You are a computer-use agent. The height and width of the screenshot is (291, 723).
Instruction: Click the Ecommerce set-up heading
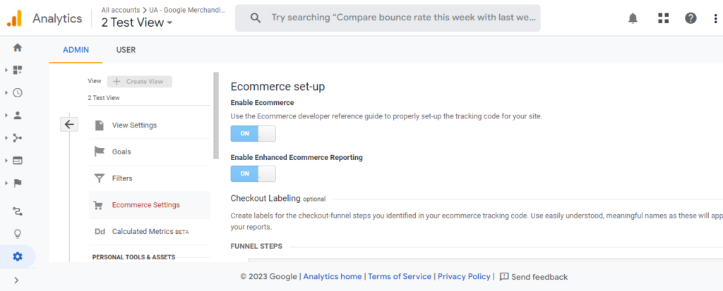(277, 87)
